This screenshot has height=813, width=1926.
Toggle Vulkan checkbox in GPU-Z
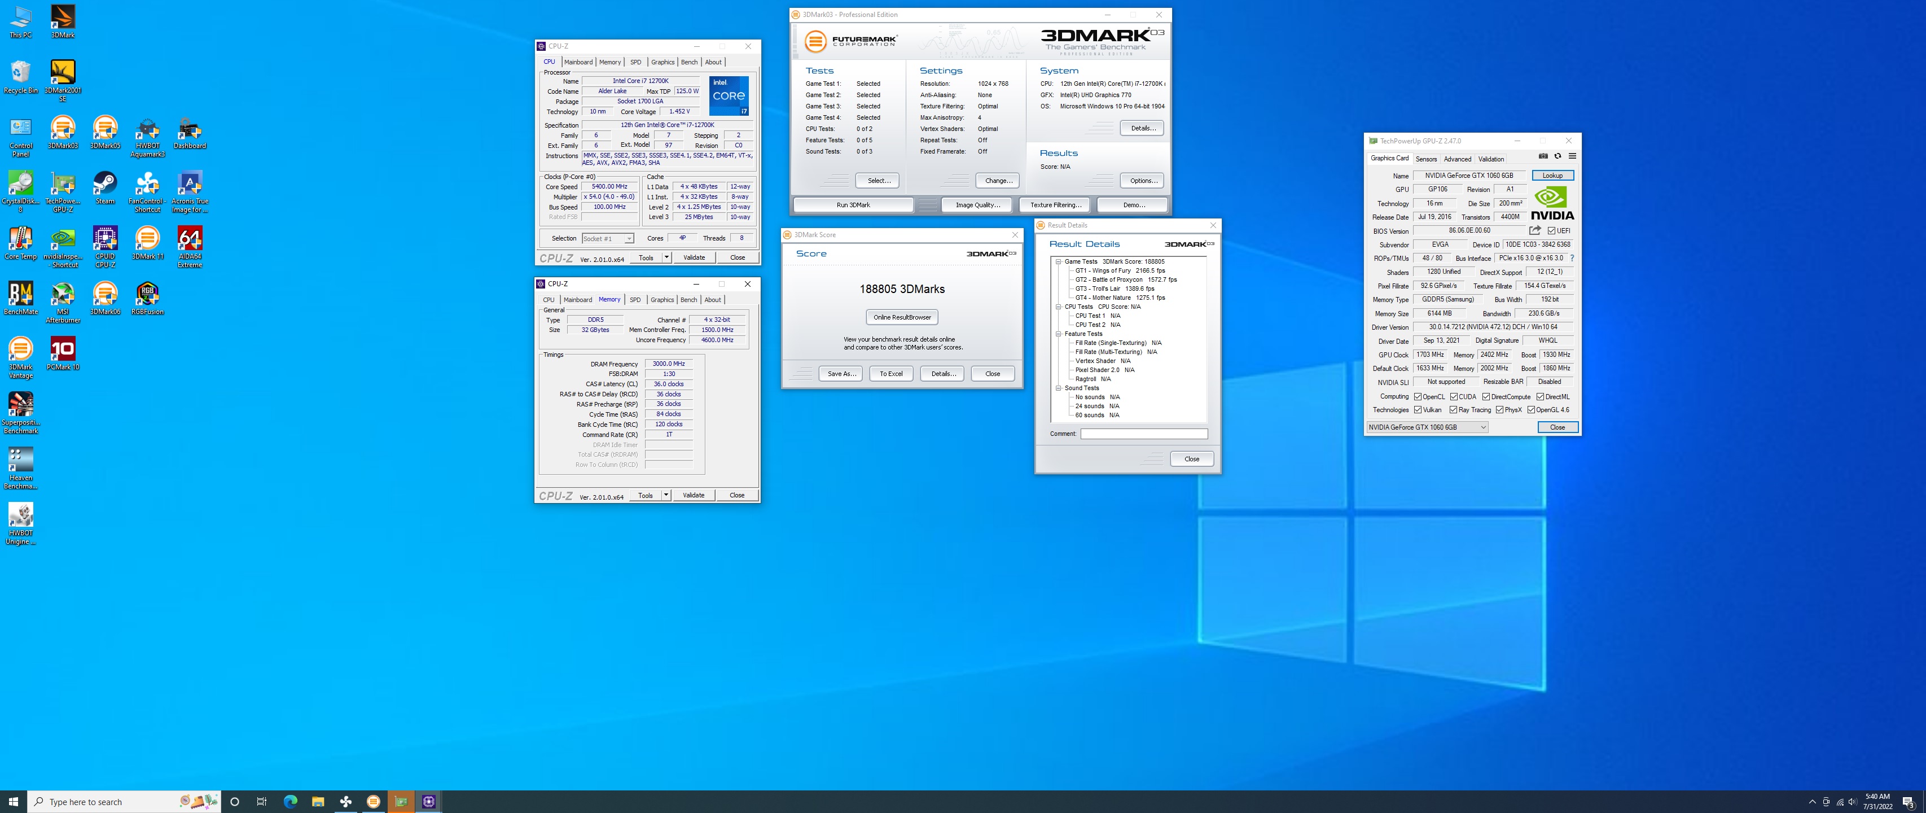(x=1418, y=410)
